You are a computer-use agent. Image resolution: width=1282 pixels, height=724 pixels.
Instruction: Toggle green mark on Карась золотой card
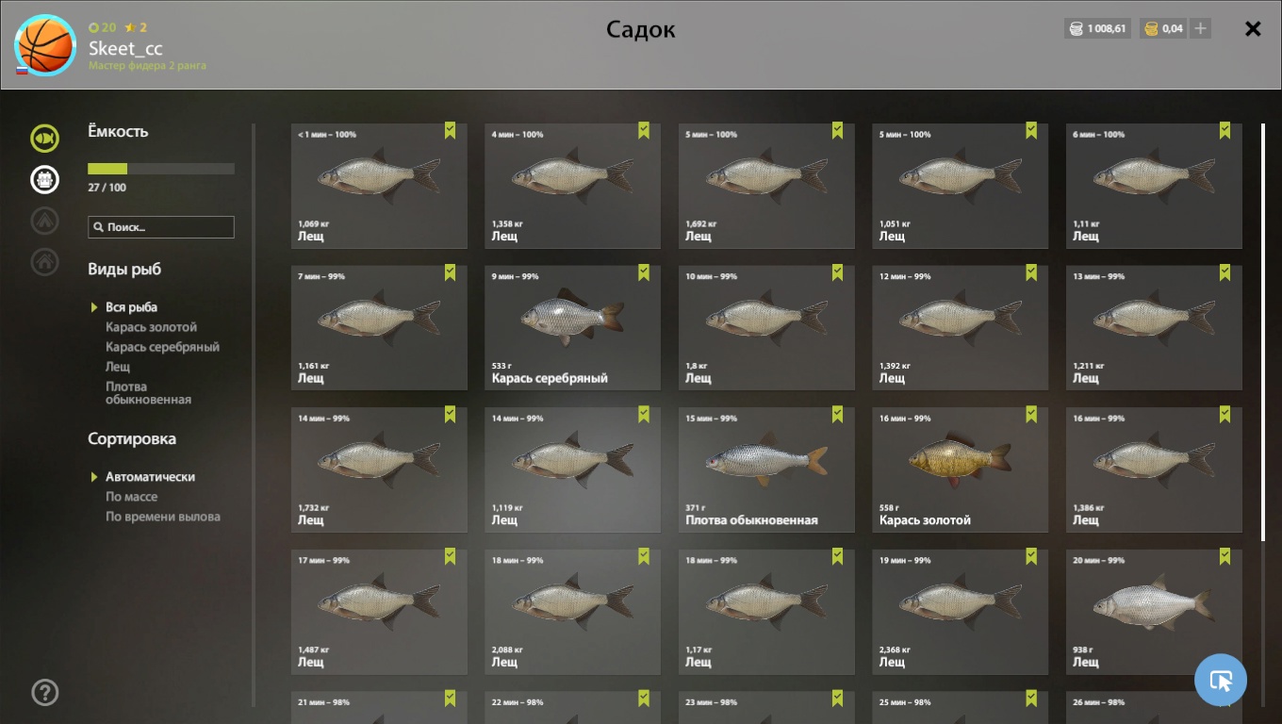(x=1031, y=415)
